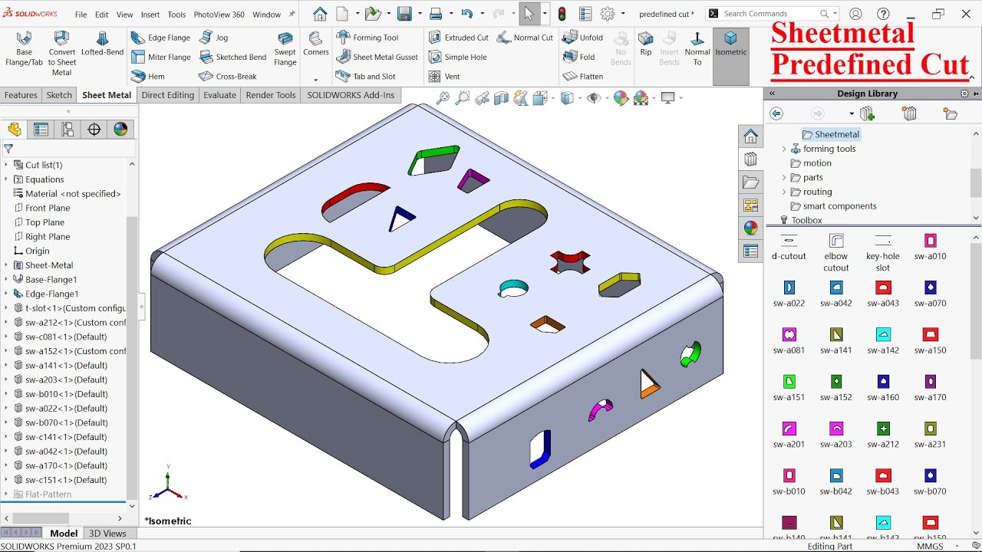Select the d-cutout library feature
Screen dimensions: 982x552
[x=789, y=248]
